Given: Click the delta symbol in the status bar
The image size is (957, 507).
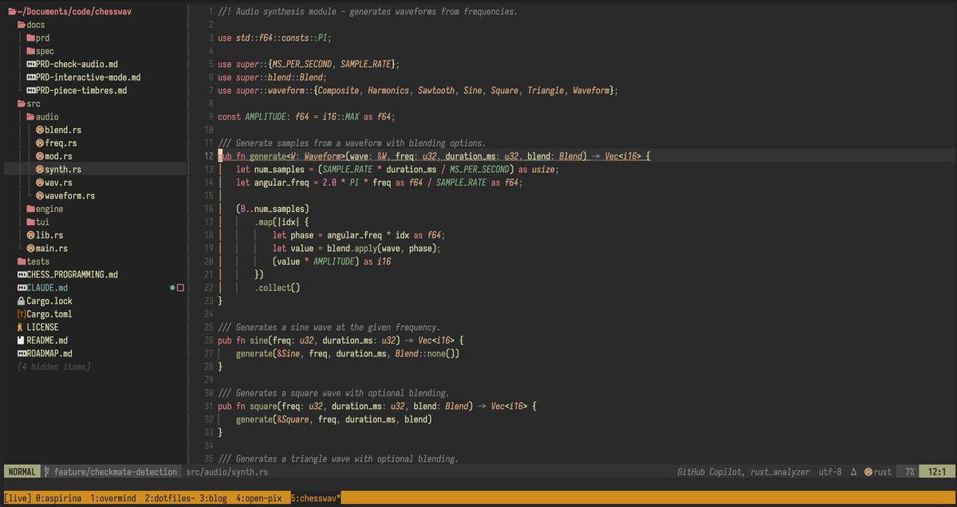Looking at the screenshot, I should click(x=853, y=471).
